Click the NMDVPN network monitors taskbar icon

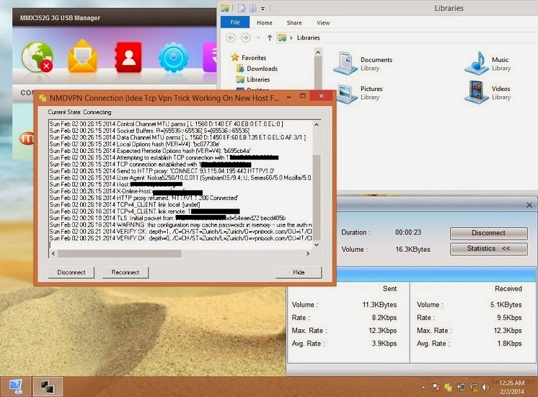coord(48,387)
